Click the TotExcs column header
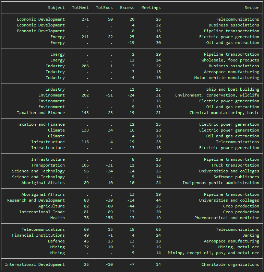Screen dimensions: 264x272 pyautogui.click(x=104, y=8)
